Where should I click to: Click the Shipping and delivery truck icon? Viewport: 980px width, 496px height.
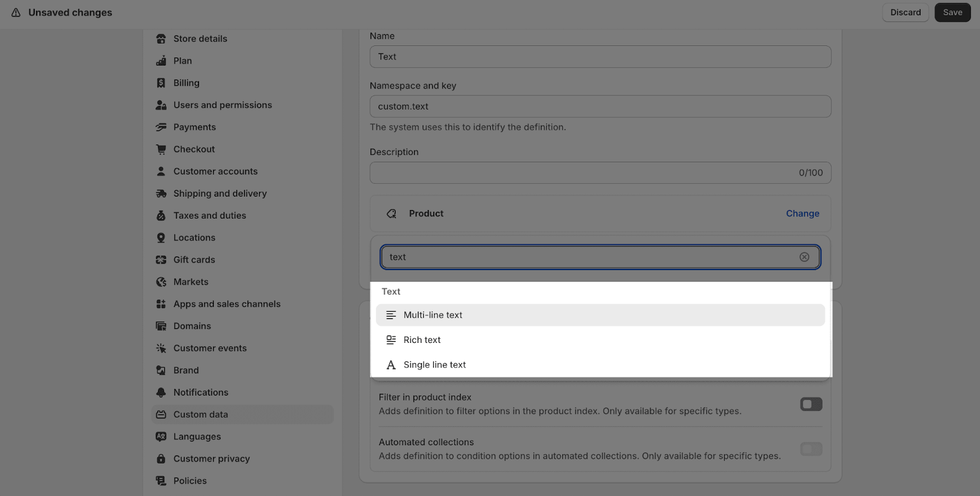point(161,194)
